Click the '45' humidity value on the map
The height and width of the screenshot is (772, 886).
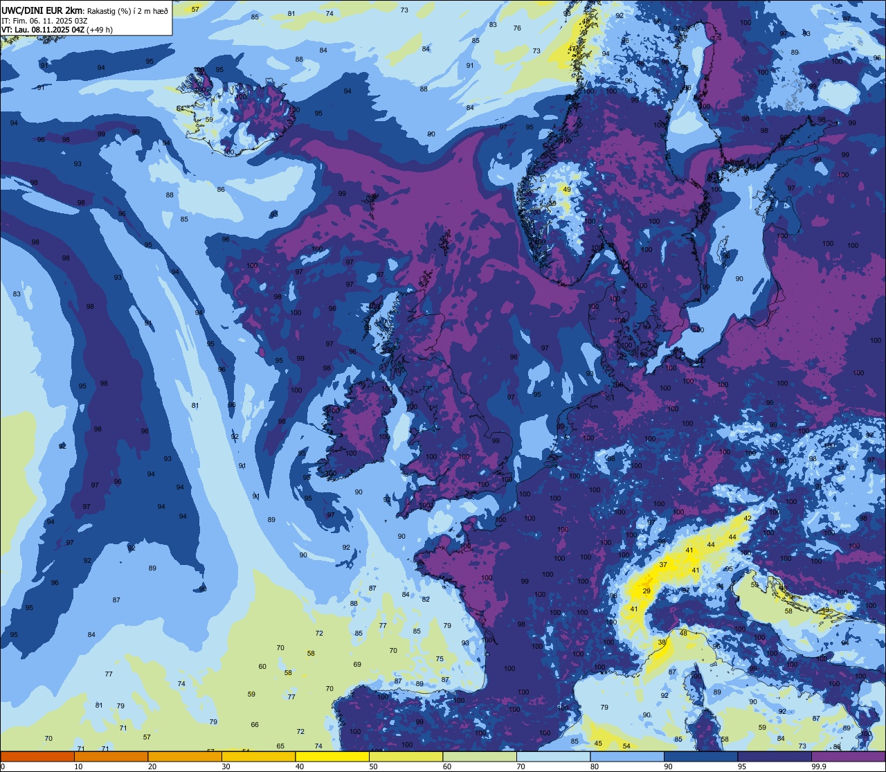point(599,744)
